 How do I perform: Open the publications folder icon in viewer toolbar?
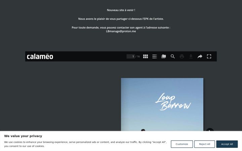(x=164, y=56)
